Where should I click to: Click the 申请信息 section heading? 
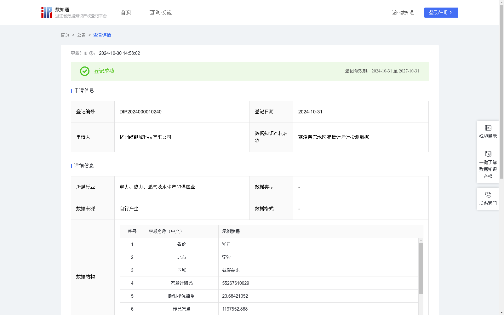pyautogui.click(x=84, y=91)
